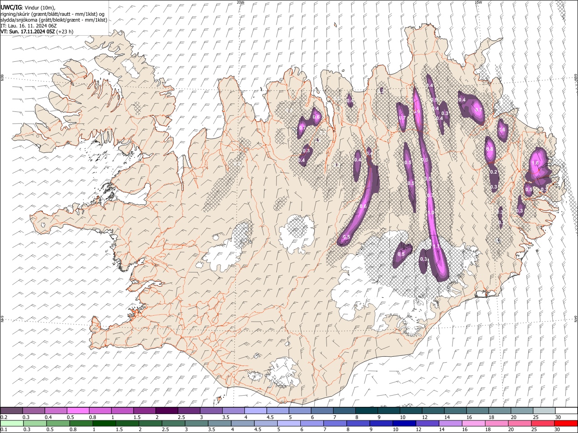Click the 'VT: Sun. 17.11.2024 05Z (+23 h)' line
The width and height of the screenshot is (578, 433).
pos(37,32)
